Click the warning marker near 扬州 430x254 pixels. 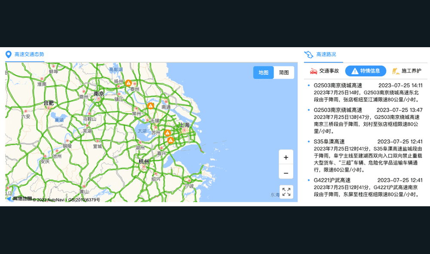(128, 83)
